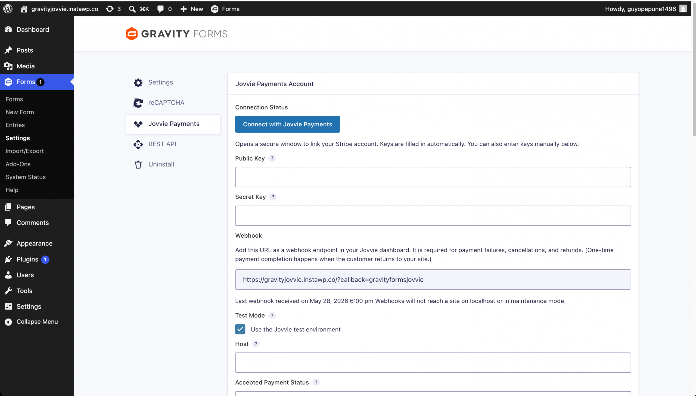Open the Public Key help tooltip
This screenshot has height=396, width=696.
[x=272, y=158]
